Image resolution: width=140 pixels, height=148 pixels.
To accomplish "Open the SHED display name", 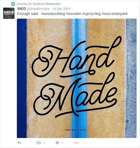I will (22, 9).
